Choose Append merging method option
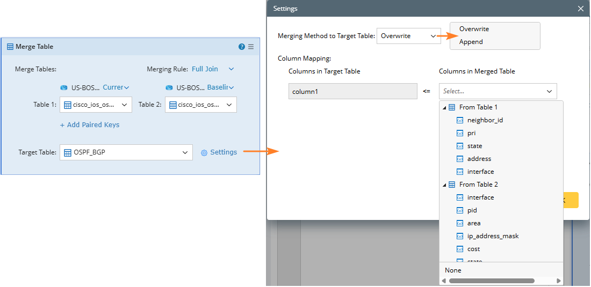 471,42
